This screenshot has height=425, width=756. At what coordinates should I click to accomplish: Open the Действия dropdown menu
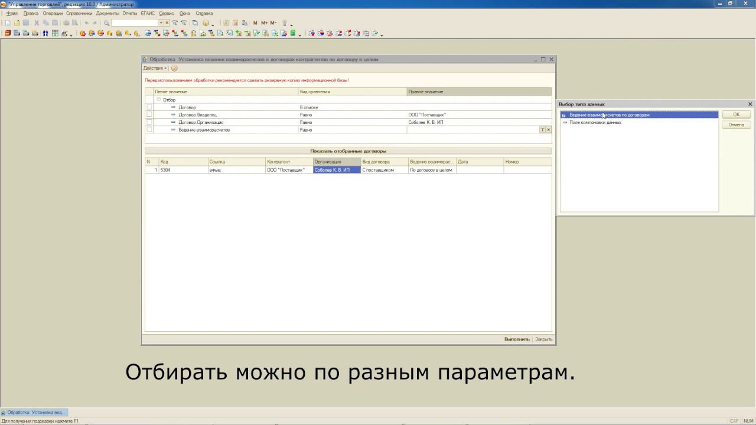(x=155, y=68)
